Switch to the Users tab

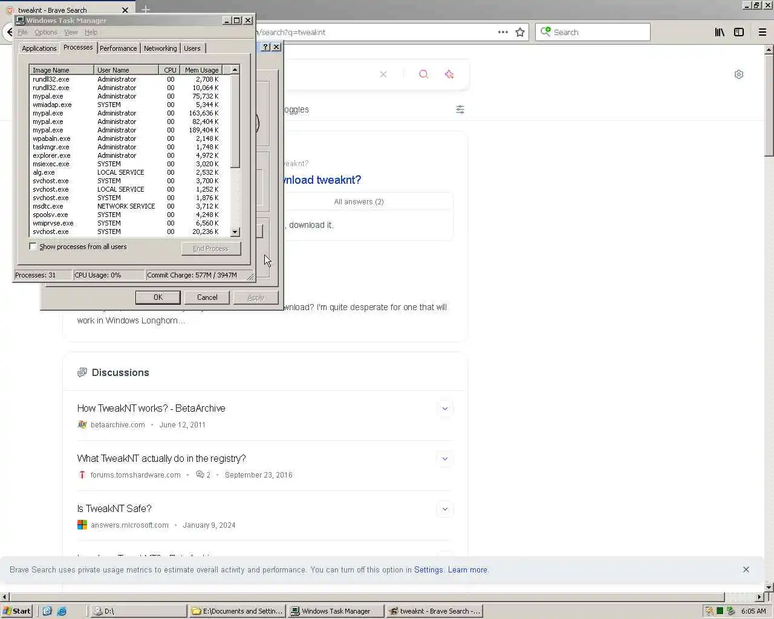click(192, 48)
